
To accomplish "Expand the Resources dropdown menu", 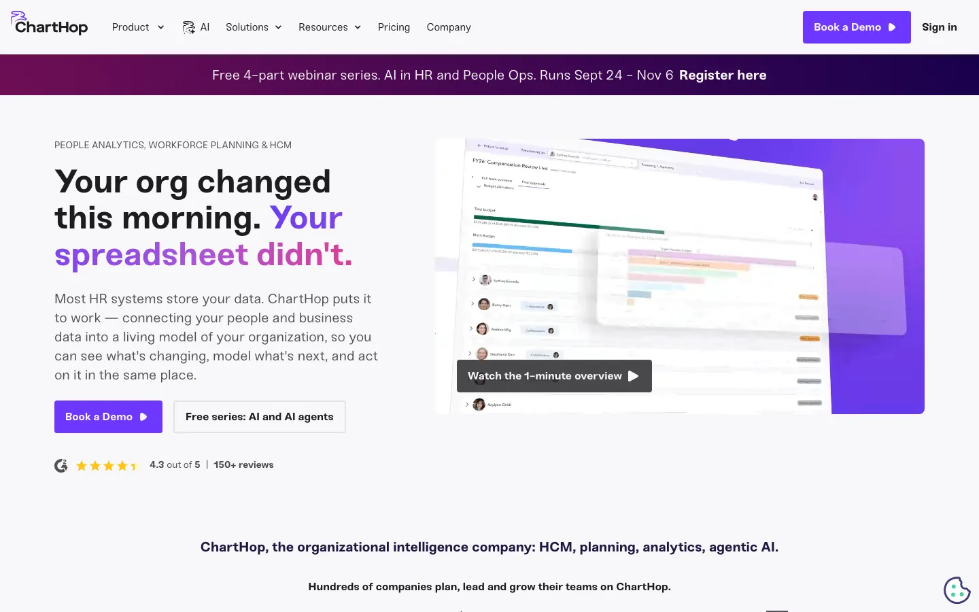I will (x=330, y=27).
